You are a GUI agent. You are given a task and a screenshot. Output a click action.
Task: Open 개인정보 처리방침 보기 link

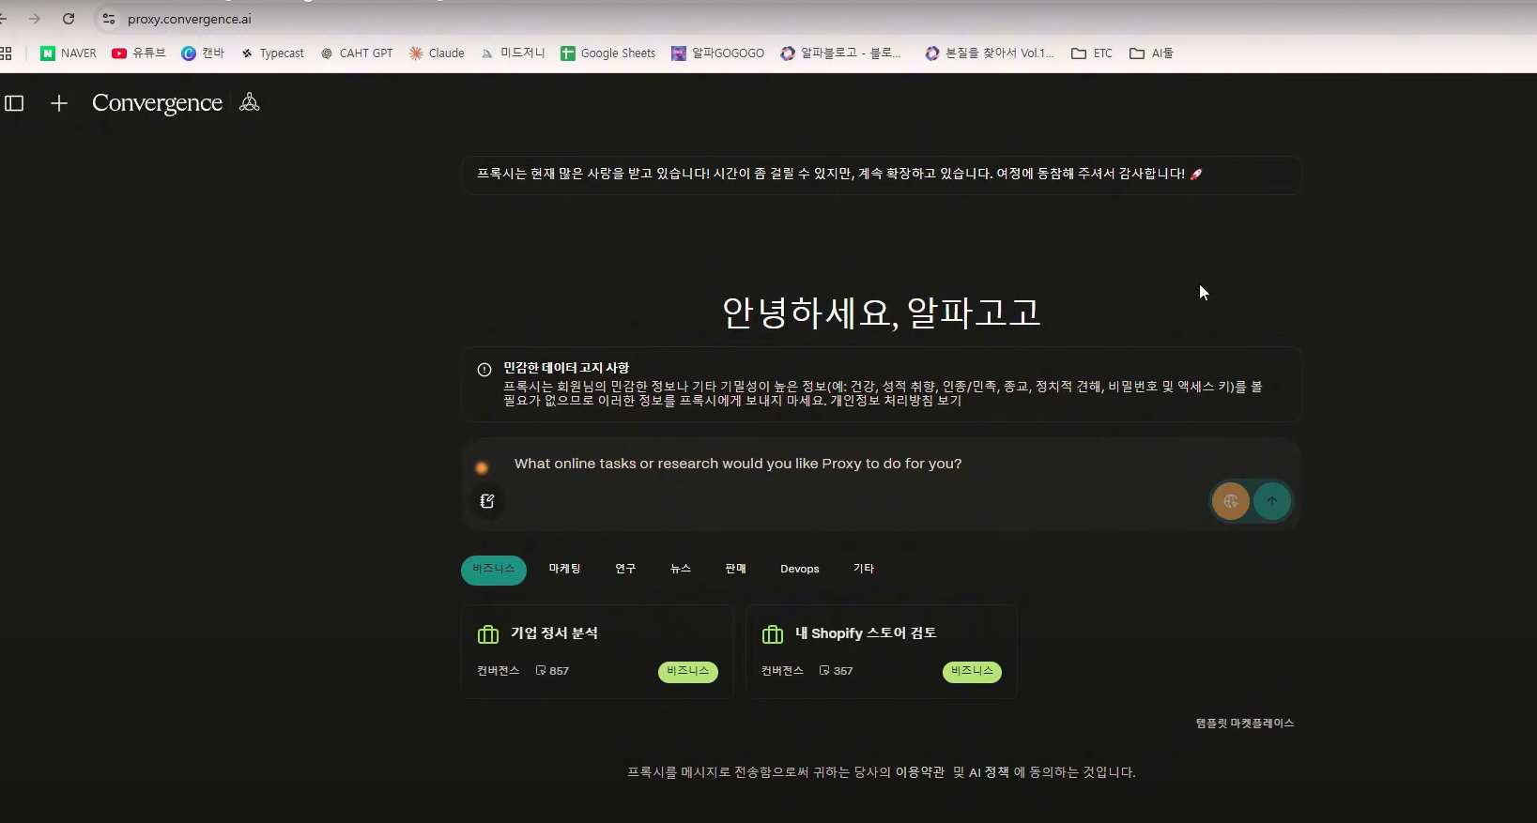[x=897, y=401]
